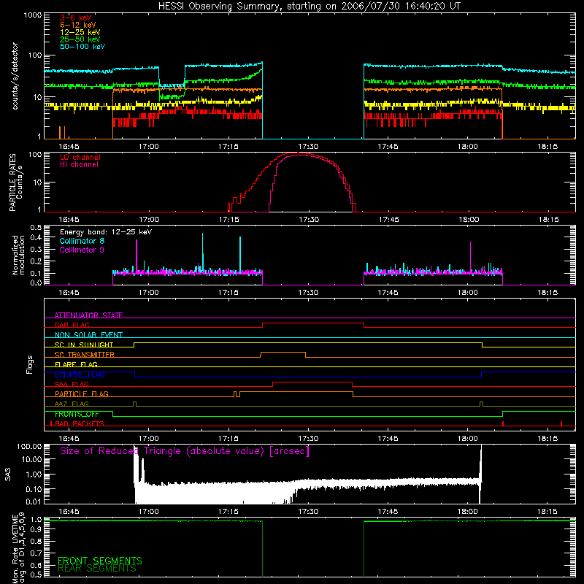Select the 'FRONTS_OFF' flag label
584x584 pixels.
[77, 414]
